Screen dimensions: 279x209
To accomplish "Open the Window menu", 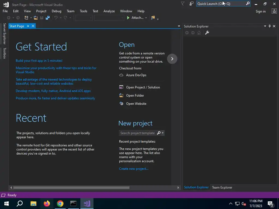I will pos(126,11).
